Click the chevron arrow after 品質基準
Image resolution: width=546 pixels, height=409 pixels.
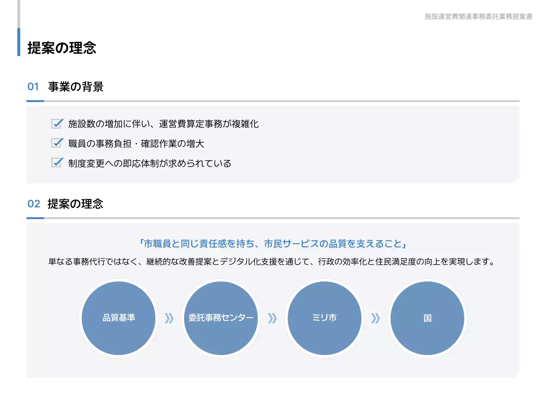pyautogui.click(x=169, y=318)
